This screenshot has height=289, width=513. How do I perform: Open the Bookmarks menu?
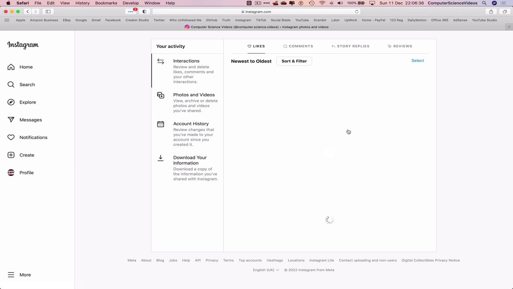[106, 3]
